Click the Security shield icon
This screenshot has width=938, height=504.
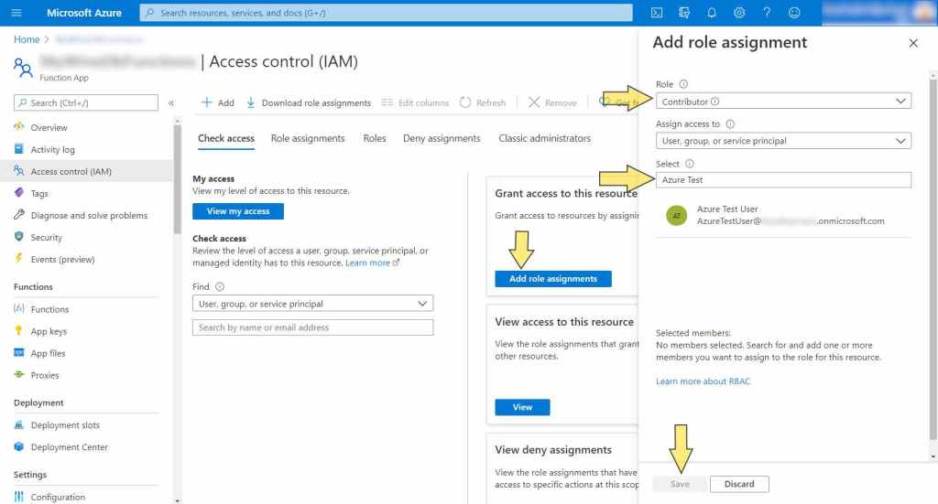tap(19, 237)
